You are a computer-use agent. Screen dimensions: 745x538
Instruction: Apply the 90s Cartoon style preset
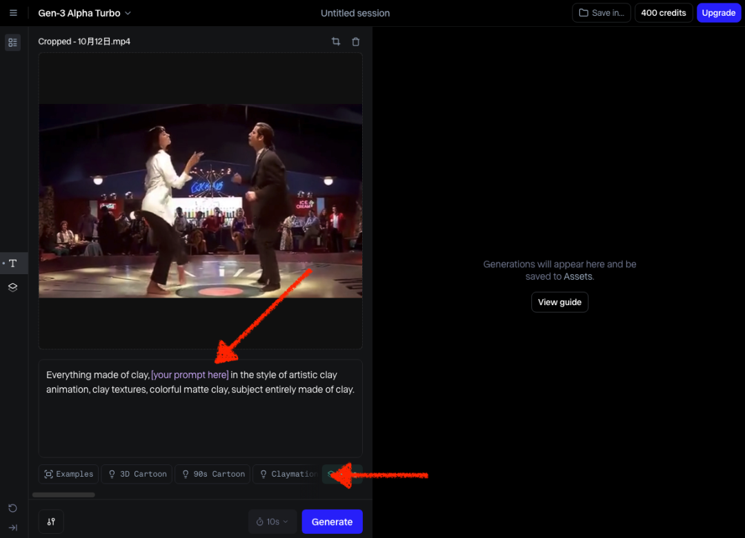coord(213,474)
